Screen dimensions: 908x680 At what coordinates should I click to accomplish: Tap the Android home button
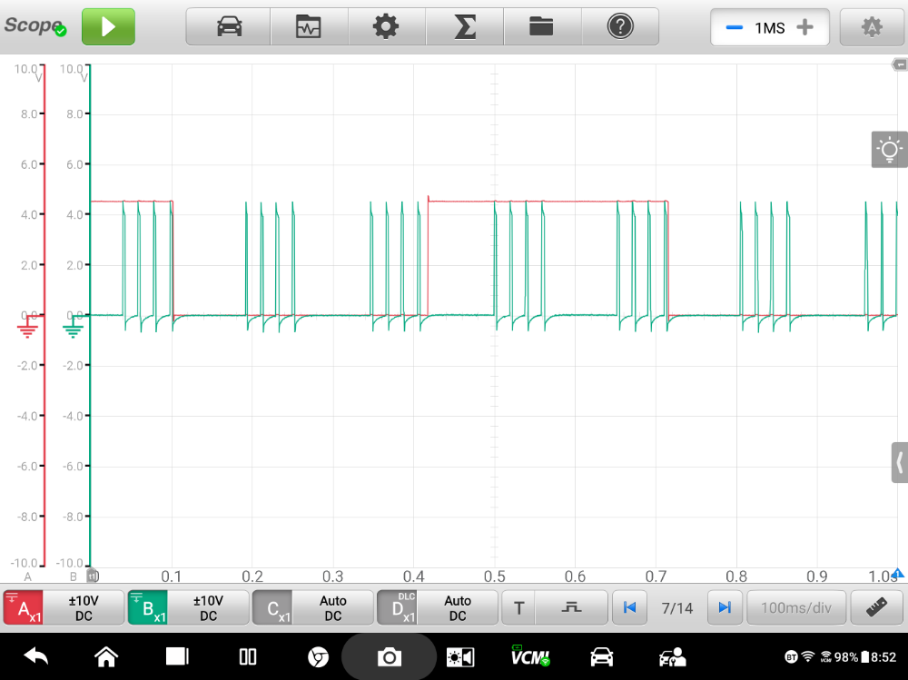pos(106,656)
